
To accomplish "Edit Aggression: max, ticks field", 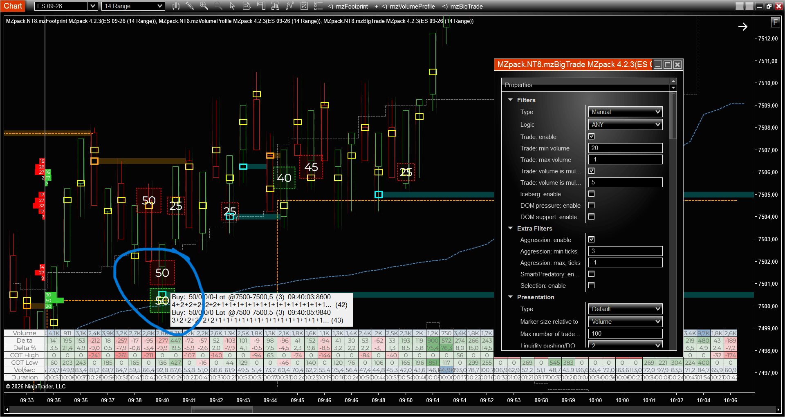I will coord(625,262).
